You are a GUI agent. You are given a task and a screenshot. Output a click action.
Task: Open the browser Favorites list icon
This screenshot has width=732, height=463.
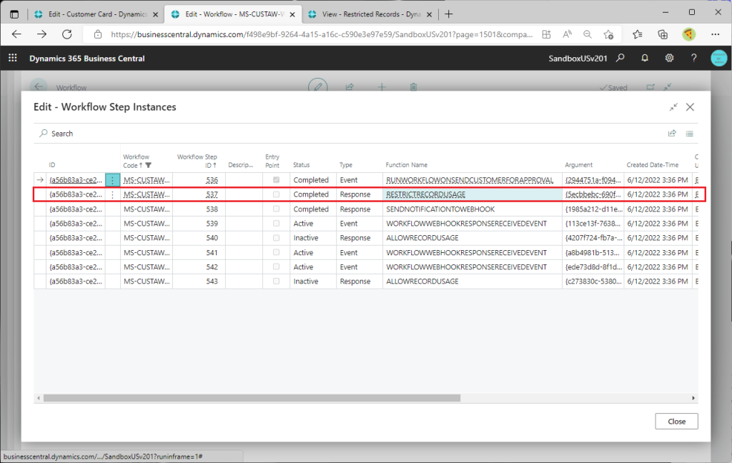[x=637, y=34]
